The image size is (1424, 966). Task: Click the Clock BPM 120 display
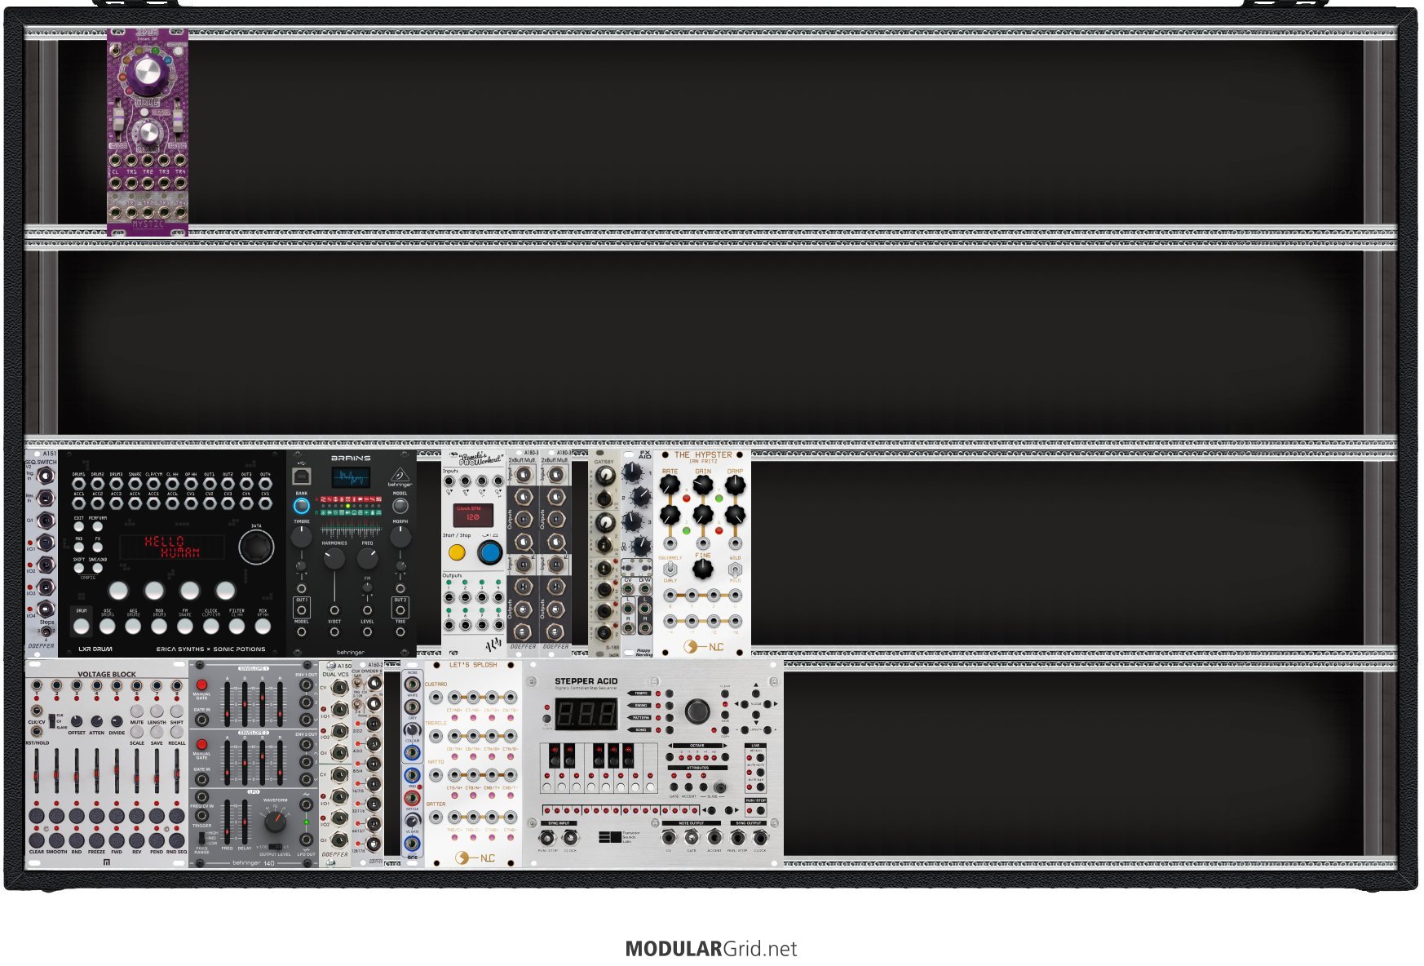click(x=473, y=515)
